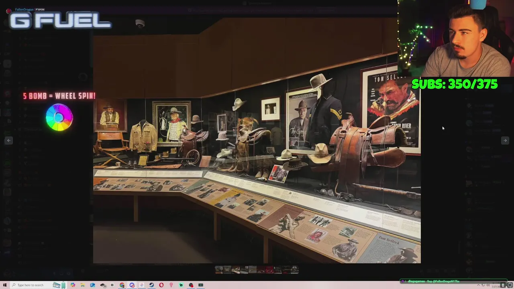Open the travel tickets search highlight icon
Screen dimensions: 514x289
[x=59, y=285]
